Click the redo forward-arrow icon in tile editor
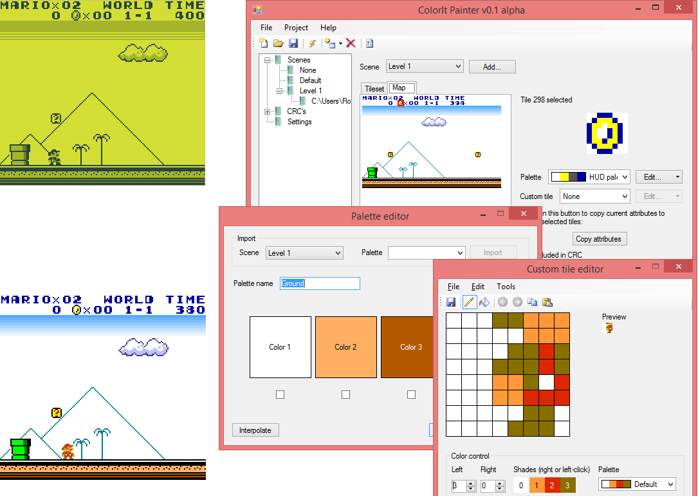 point(517,302)
